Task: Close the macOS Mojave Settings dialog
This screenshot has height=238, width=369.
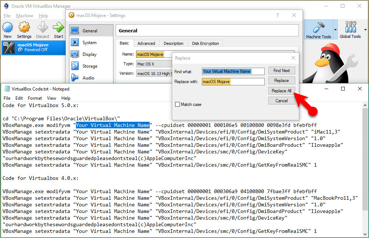Action: pos(294,15)
